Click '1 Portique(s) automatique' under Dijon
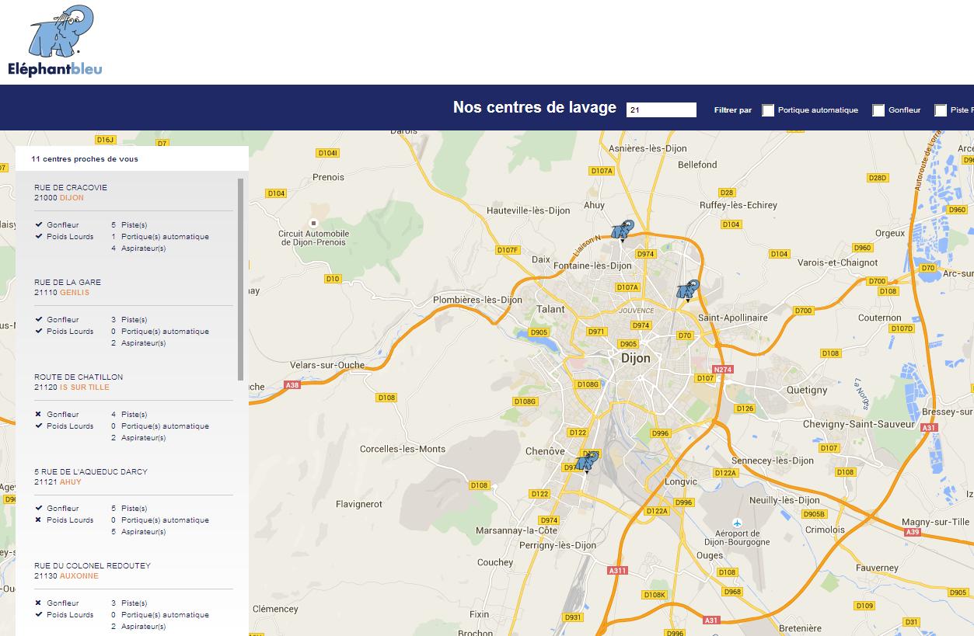This screenshot has width=974, height=636. [x=160, y=236]
